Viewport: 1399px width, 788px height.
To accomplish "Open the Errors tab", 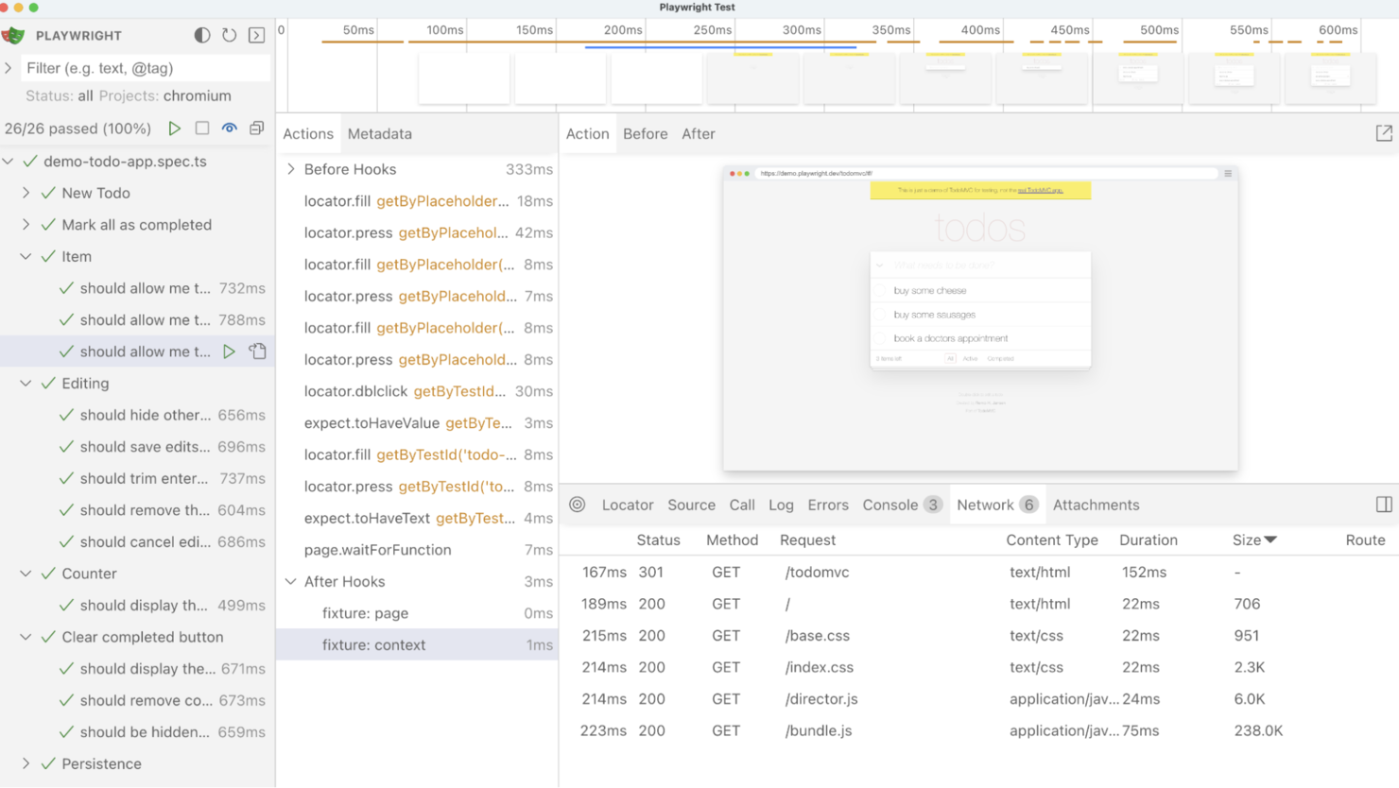I will tap(828, 505).
